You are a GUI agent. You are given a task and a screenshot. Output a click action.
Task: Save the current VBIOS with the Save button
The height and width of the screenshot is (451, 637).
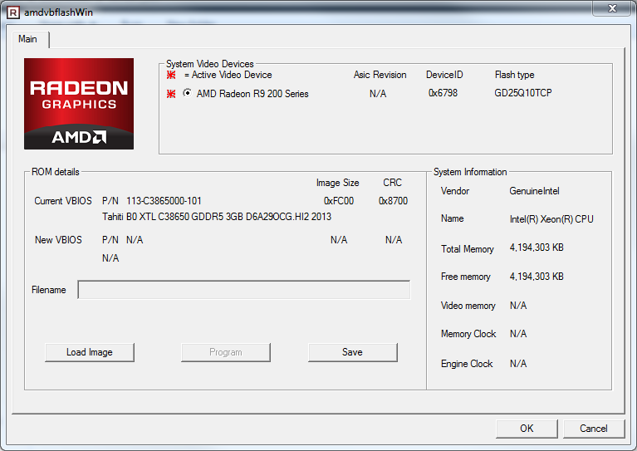coord(353,352)
